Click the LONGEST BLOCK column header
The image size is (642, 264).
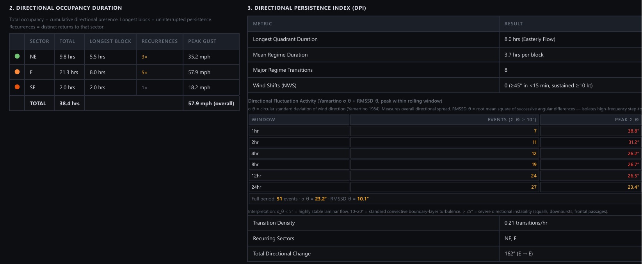click(x=110, y=41)
